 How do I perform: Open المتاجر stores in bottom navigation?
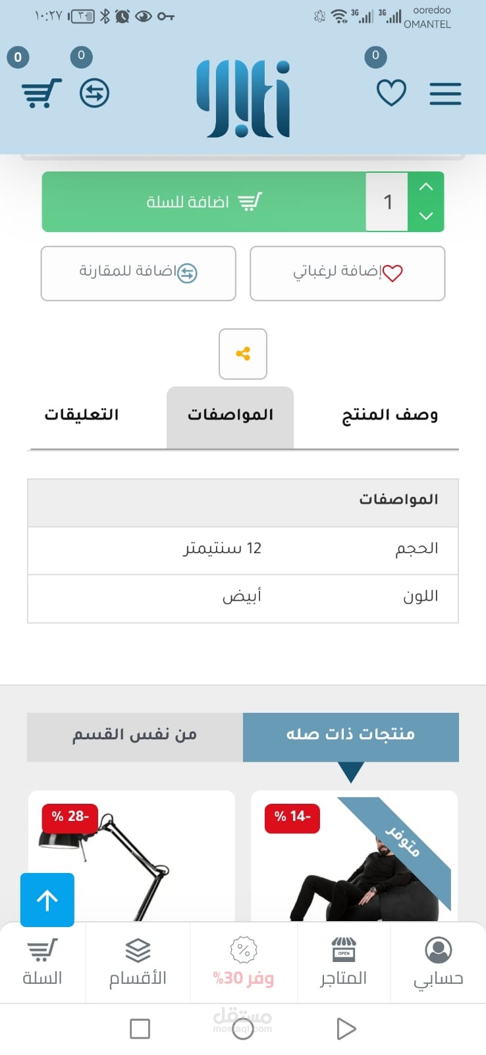click(343, 963)
